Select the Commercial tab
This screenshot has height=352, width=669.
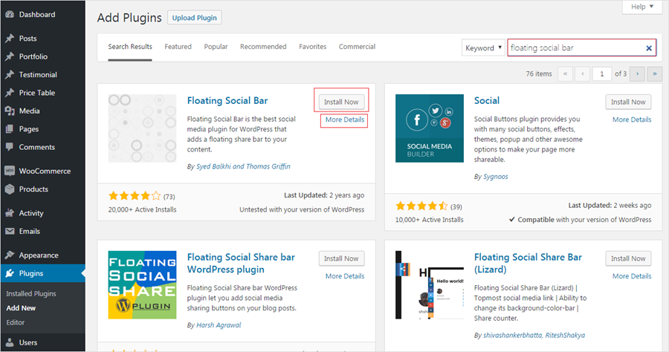point(357,47)
